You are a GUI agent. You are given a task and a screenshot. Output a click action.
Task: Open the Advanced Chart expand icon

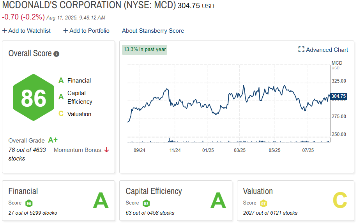tap(301, 49)
